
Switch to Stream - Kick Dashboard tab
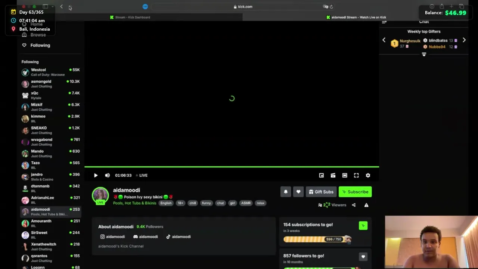point(130,17)
